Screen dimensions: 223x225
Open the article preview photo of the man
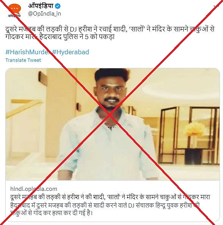click(x=113, y=124)
